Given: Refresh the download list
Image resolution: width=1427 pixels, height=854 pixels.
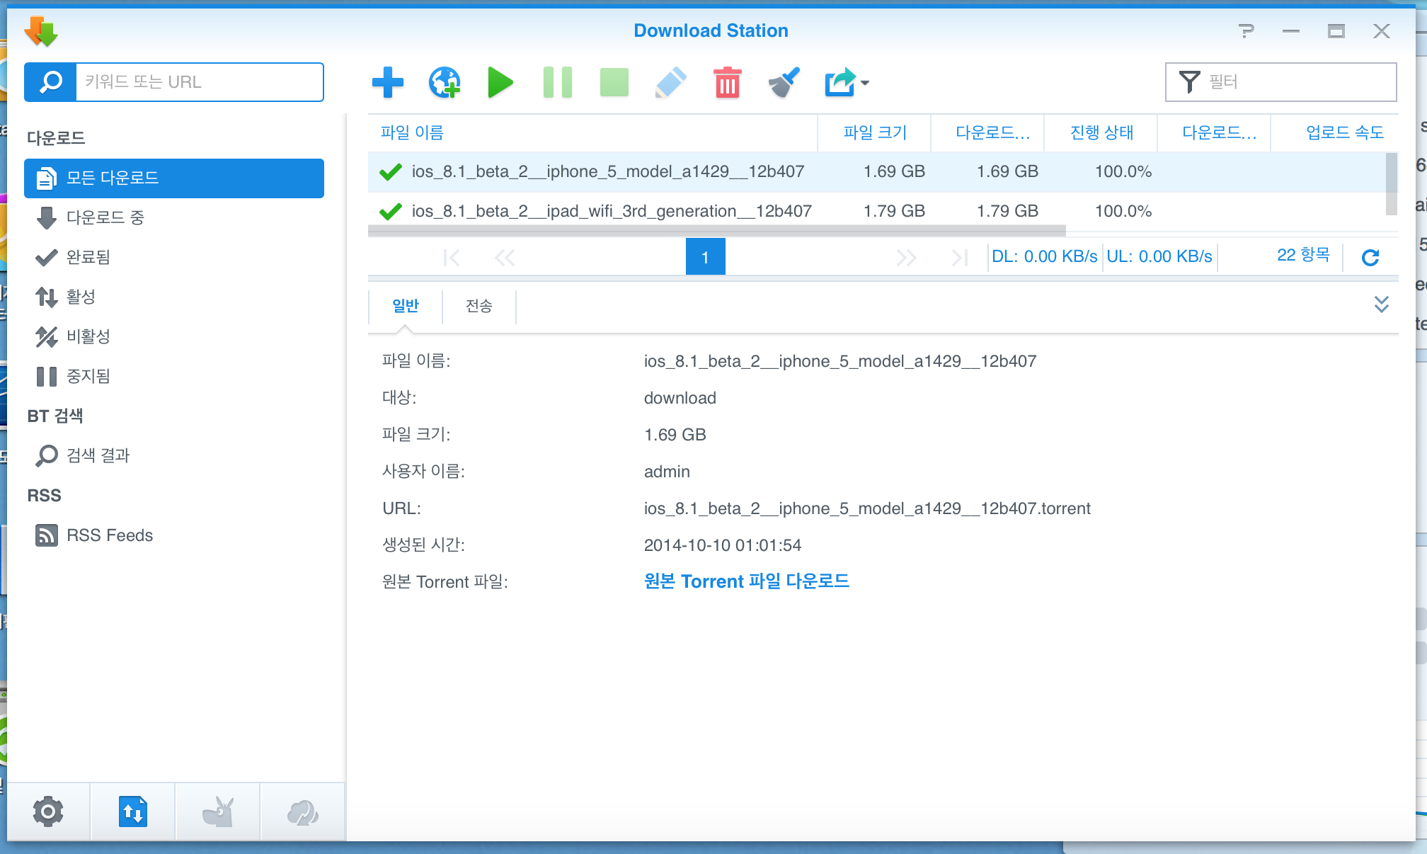Looking at the screenshot, I should [x=1370, y=257].
